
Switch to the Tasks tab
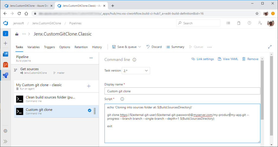pos(19,47)
